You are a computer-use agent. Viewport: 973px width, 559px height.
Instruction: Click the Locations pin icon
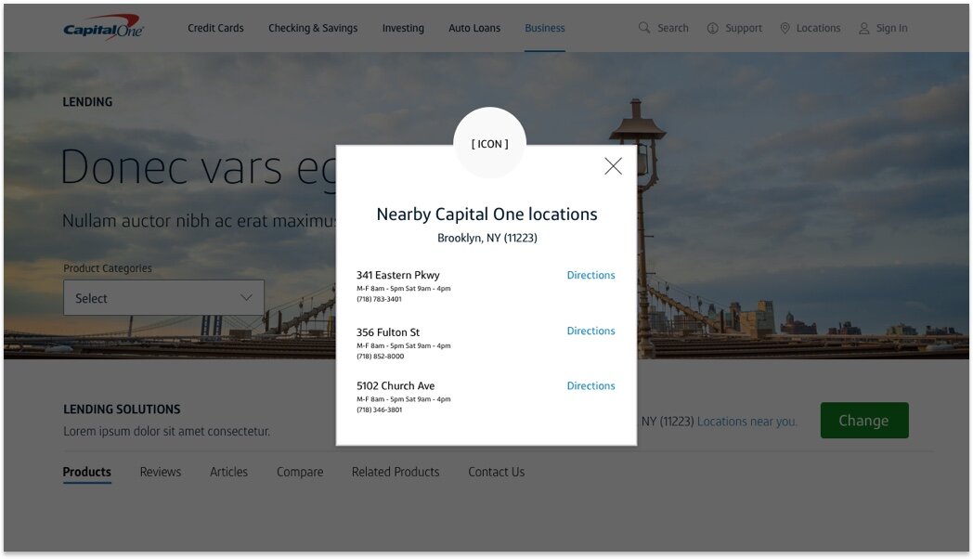[x=785, y=29]
